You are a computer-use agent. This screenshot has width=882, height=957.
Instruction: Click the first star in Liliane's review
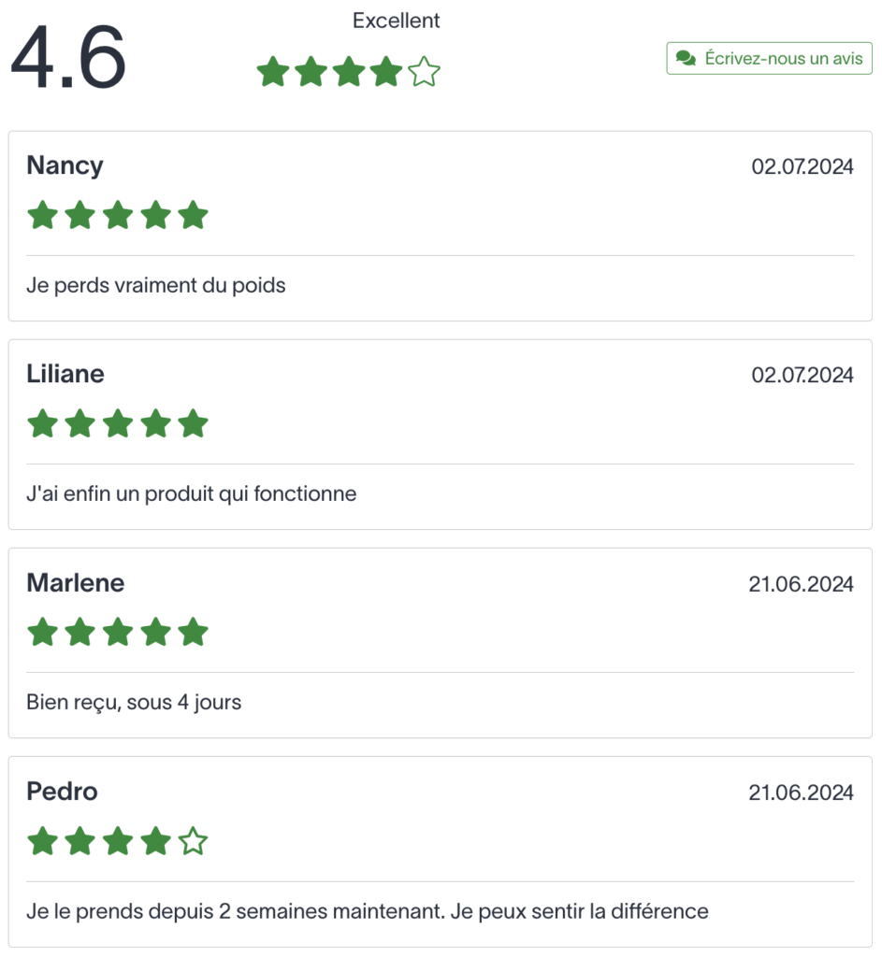[43, 423]
